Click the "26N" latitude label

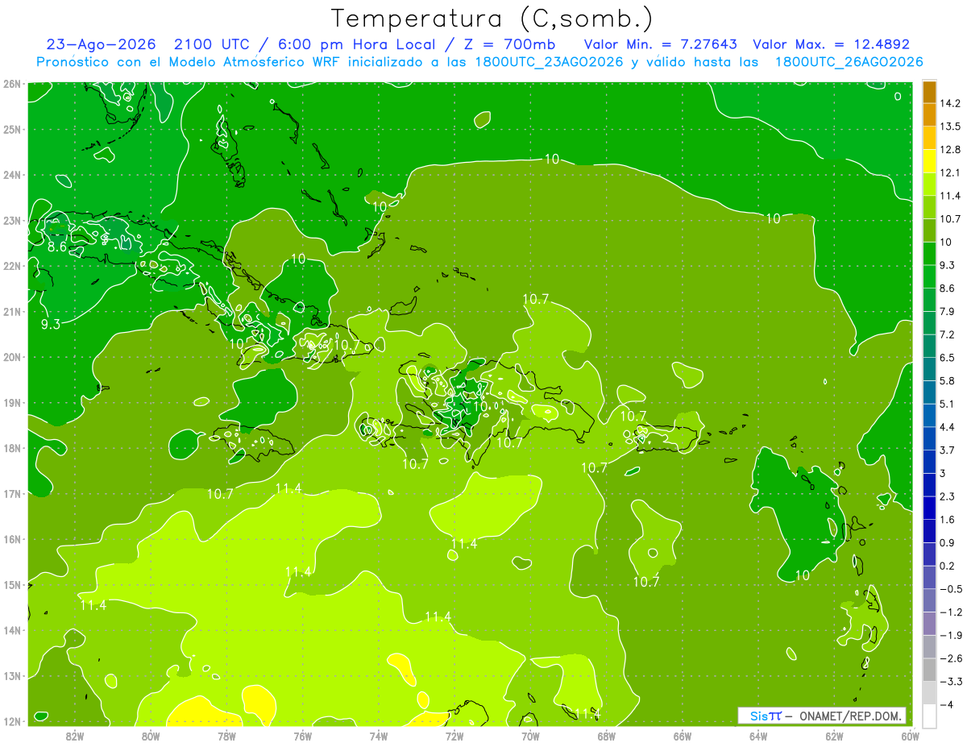click(x=12, y=84)
